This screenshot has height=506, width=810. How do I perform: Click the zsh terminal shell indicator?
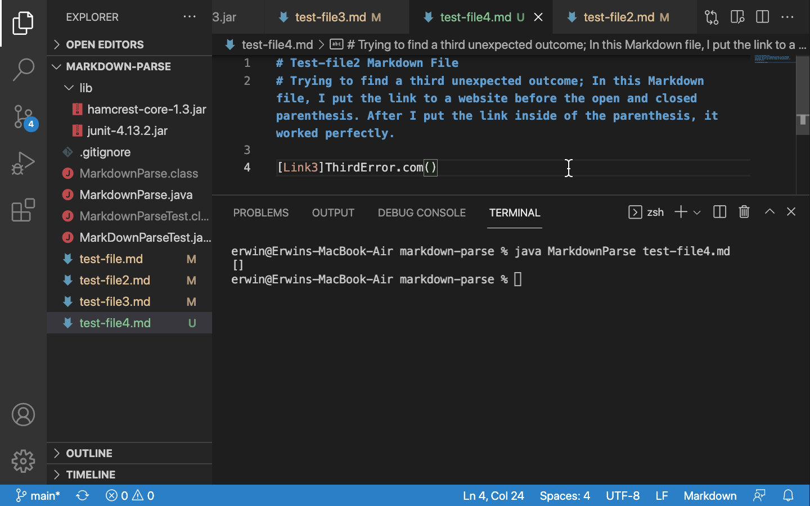[646, 212]
